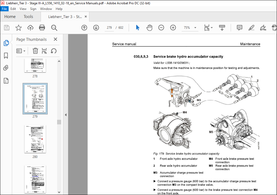This screenshot has width=277, height=195.
Task: Open the Layers or content page panel icon
Action: [x=6, y=81]
